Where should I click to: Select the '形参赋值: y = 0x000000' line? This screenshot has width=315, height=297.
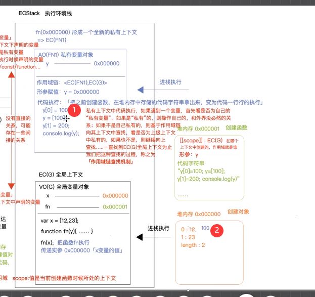pos(68,92)
